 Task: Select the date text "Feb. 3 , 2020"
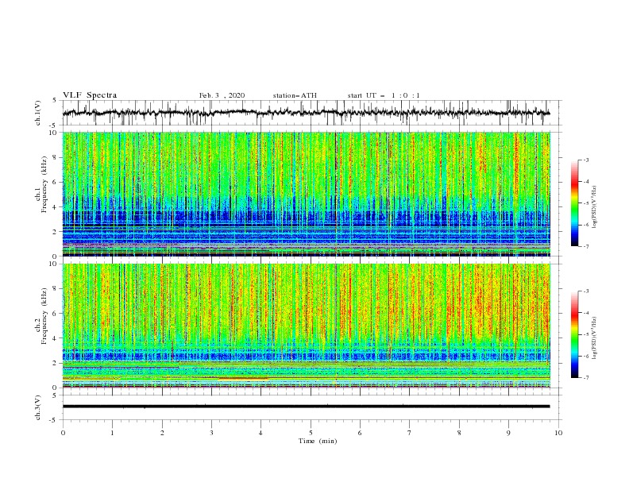point(222,95)
